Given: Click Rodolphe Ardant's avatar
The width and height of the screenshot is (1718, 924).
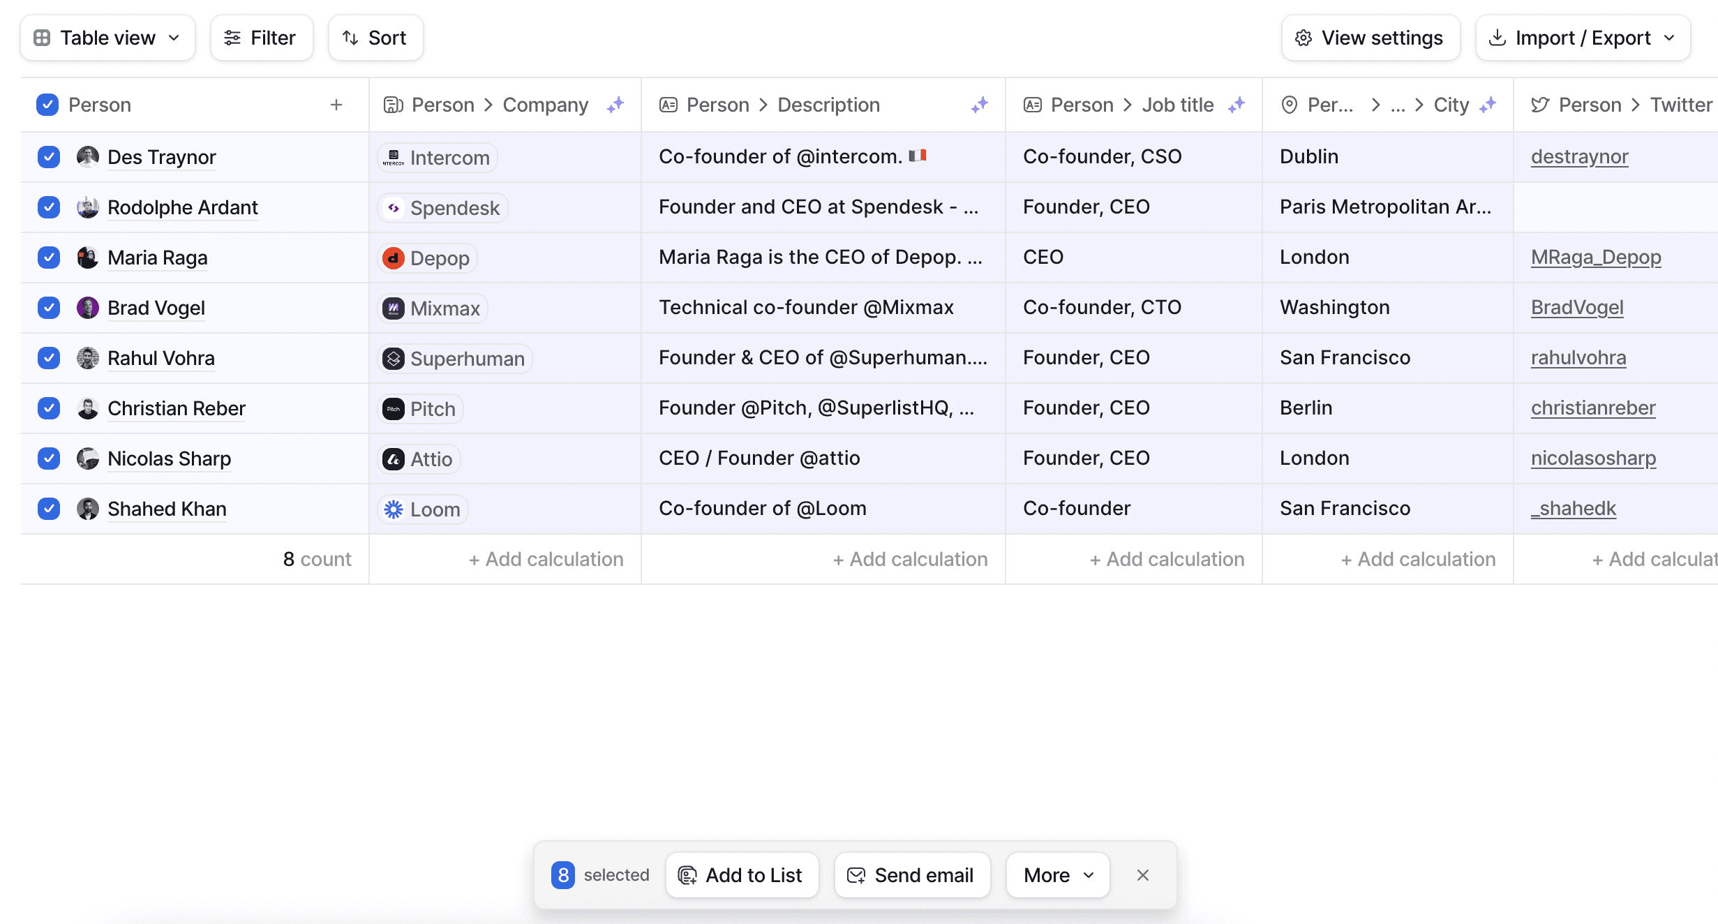Looking at the screenshot, I should coord(88,207).
